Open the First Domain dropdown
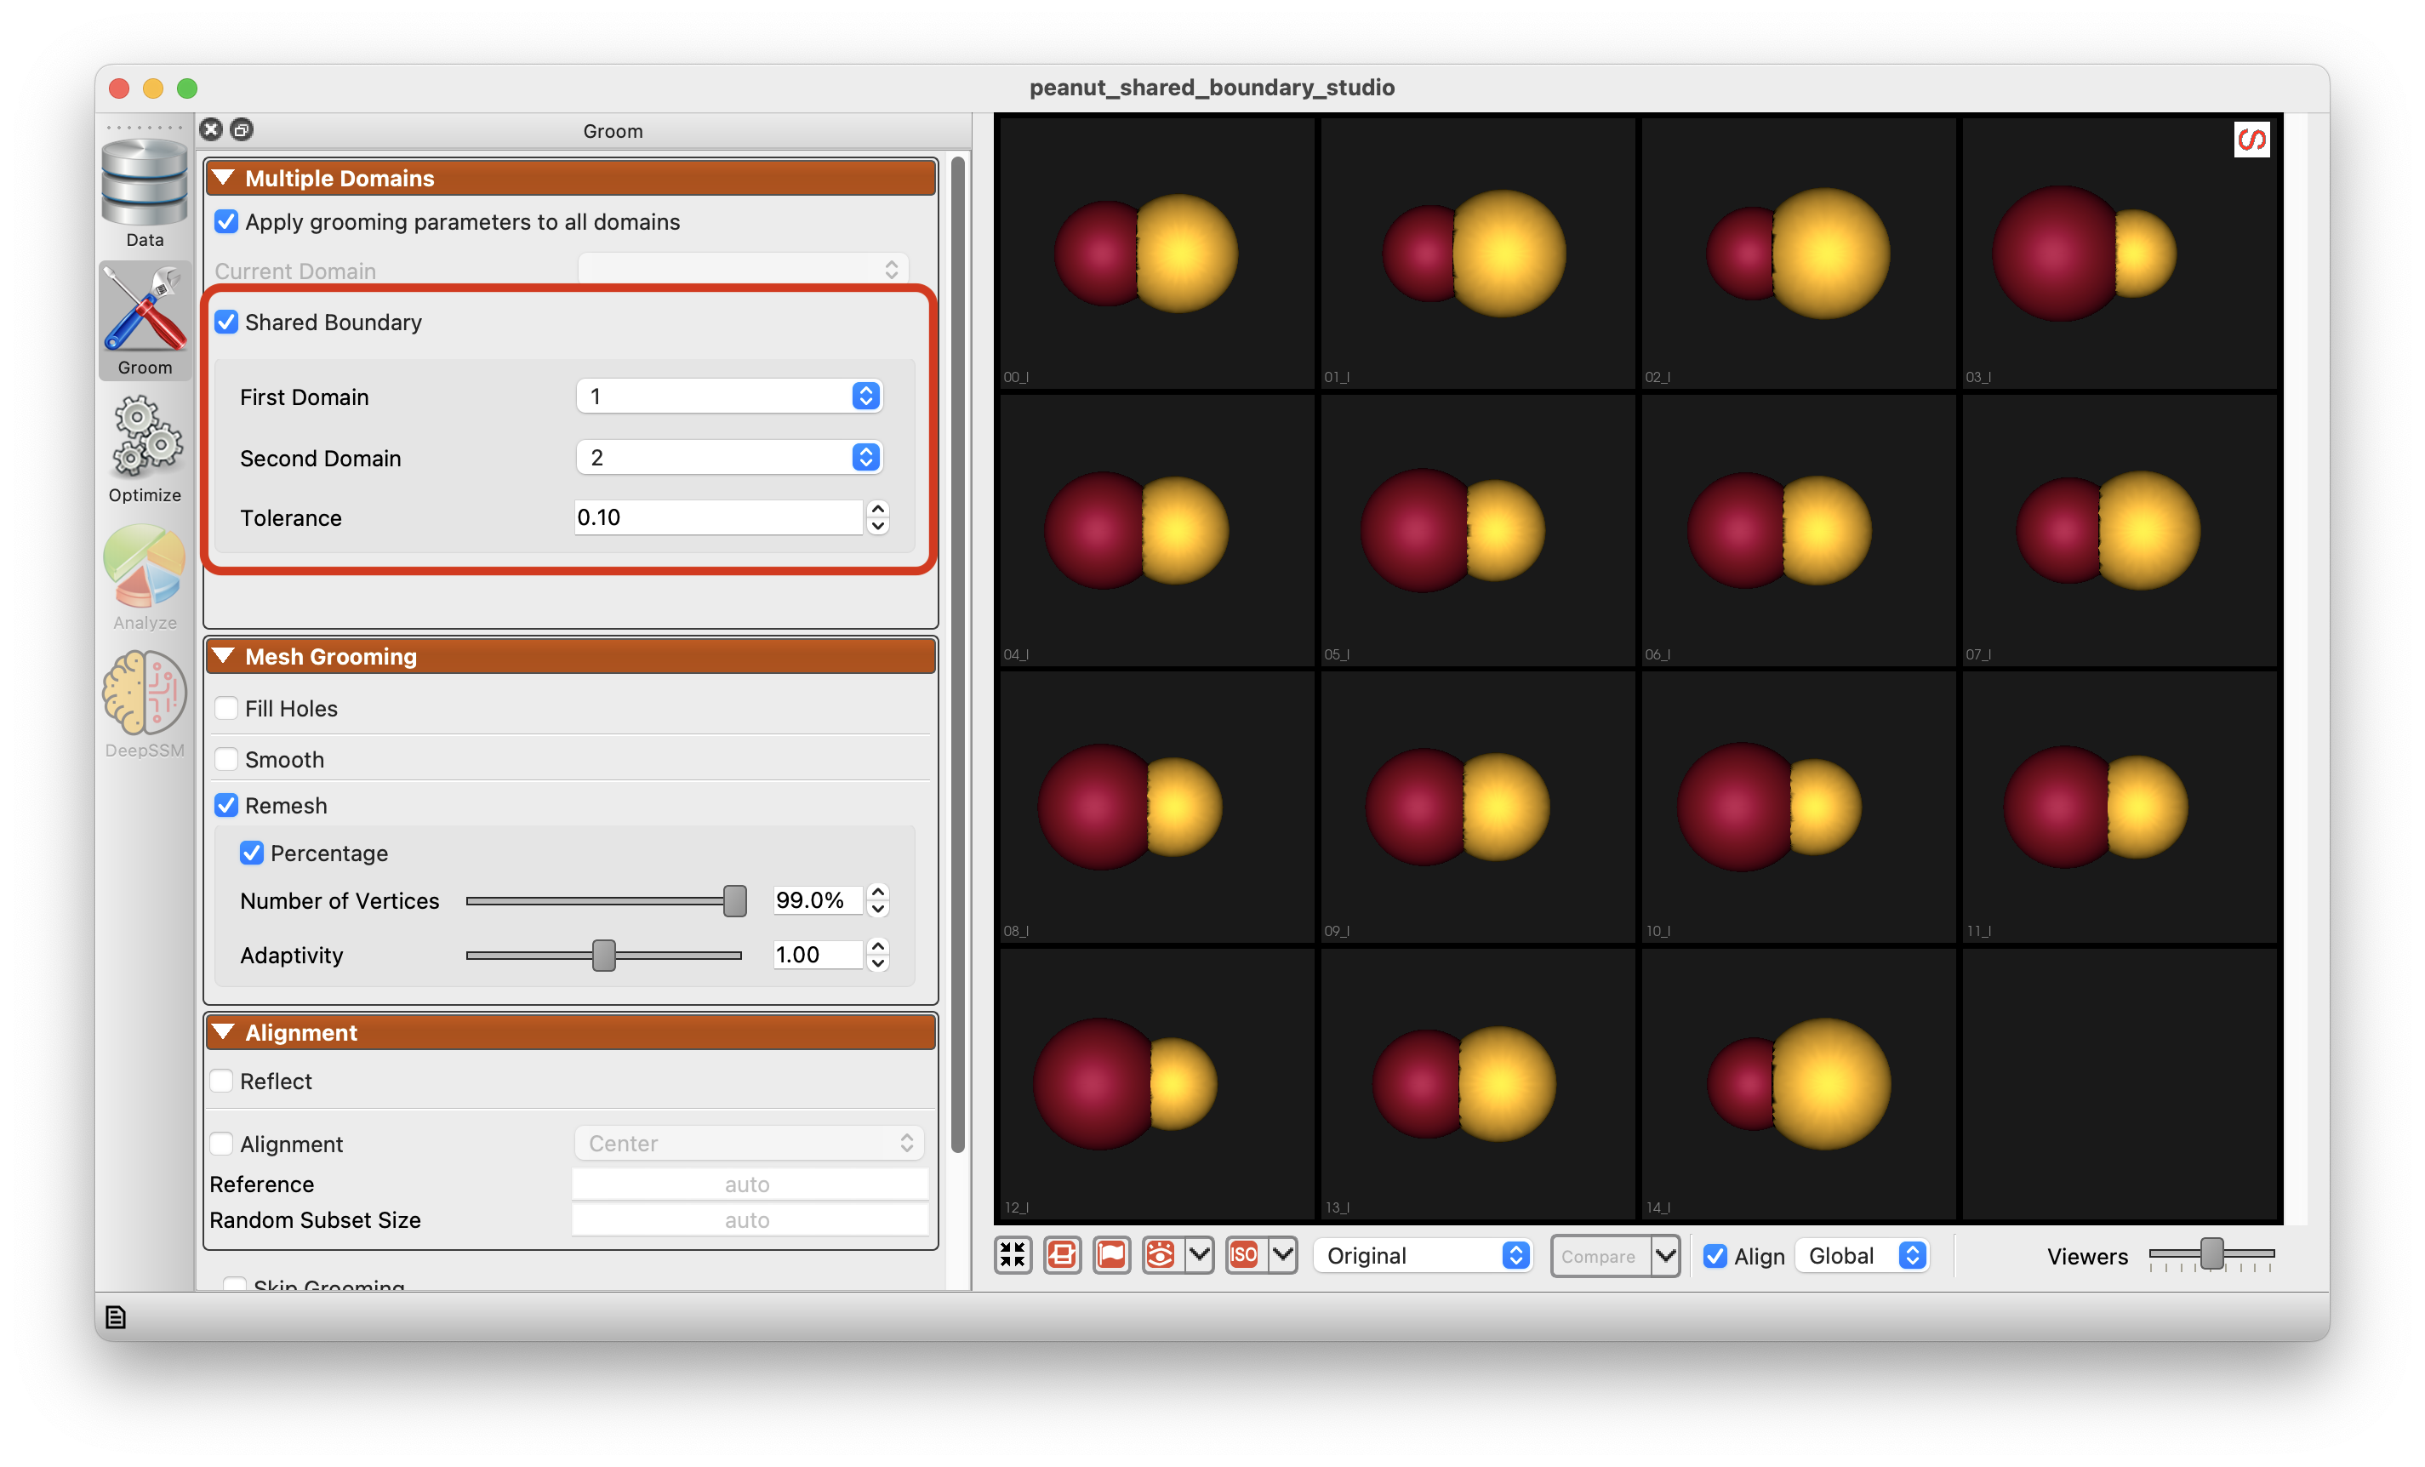The height and width of the screenshot is (1467, 2425). [728, 396]
